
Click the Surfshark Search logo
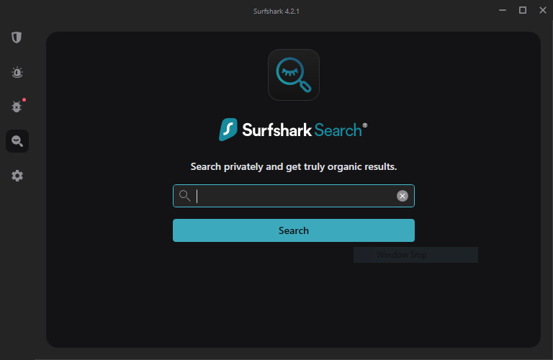293,130
